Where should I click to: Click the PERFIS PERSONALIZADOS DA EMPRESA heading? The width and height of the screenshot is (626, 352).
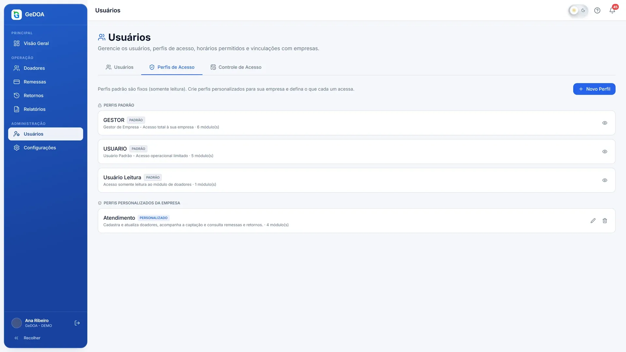click(x=142, y=203)
